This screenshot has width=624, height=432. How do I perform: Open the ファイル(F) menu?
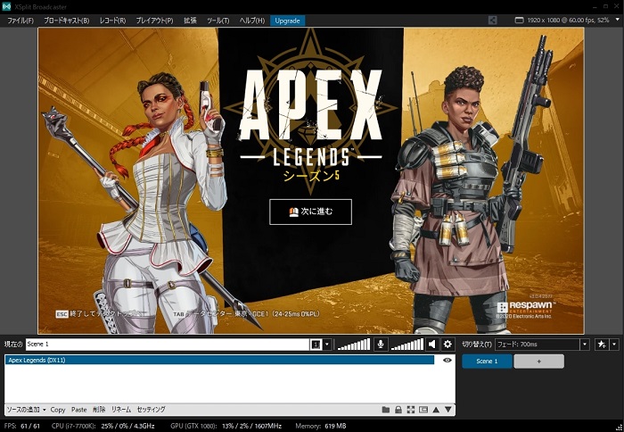[x=21, y=21]
